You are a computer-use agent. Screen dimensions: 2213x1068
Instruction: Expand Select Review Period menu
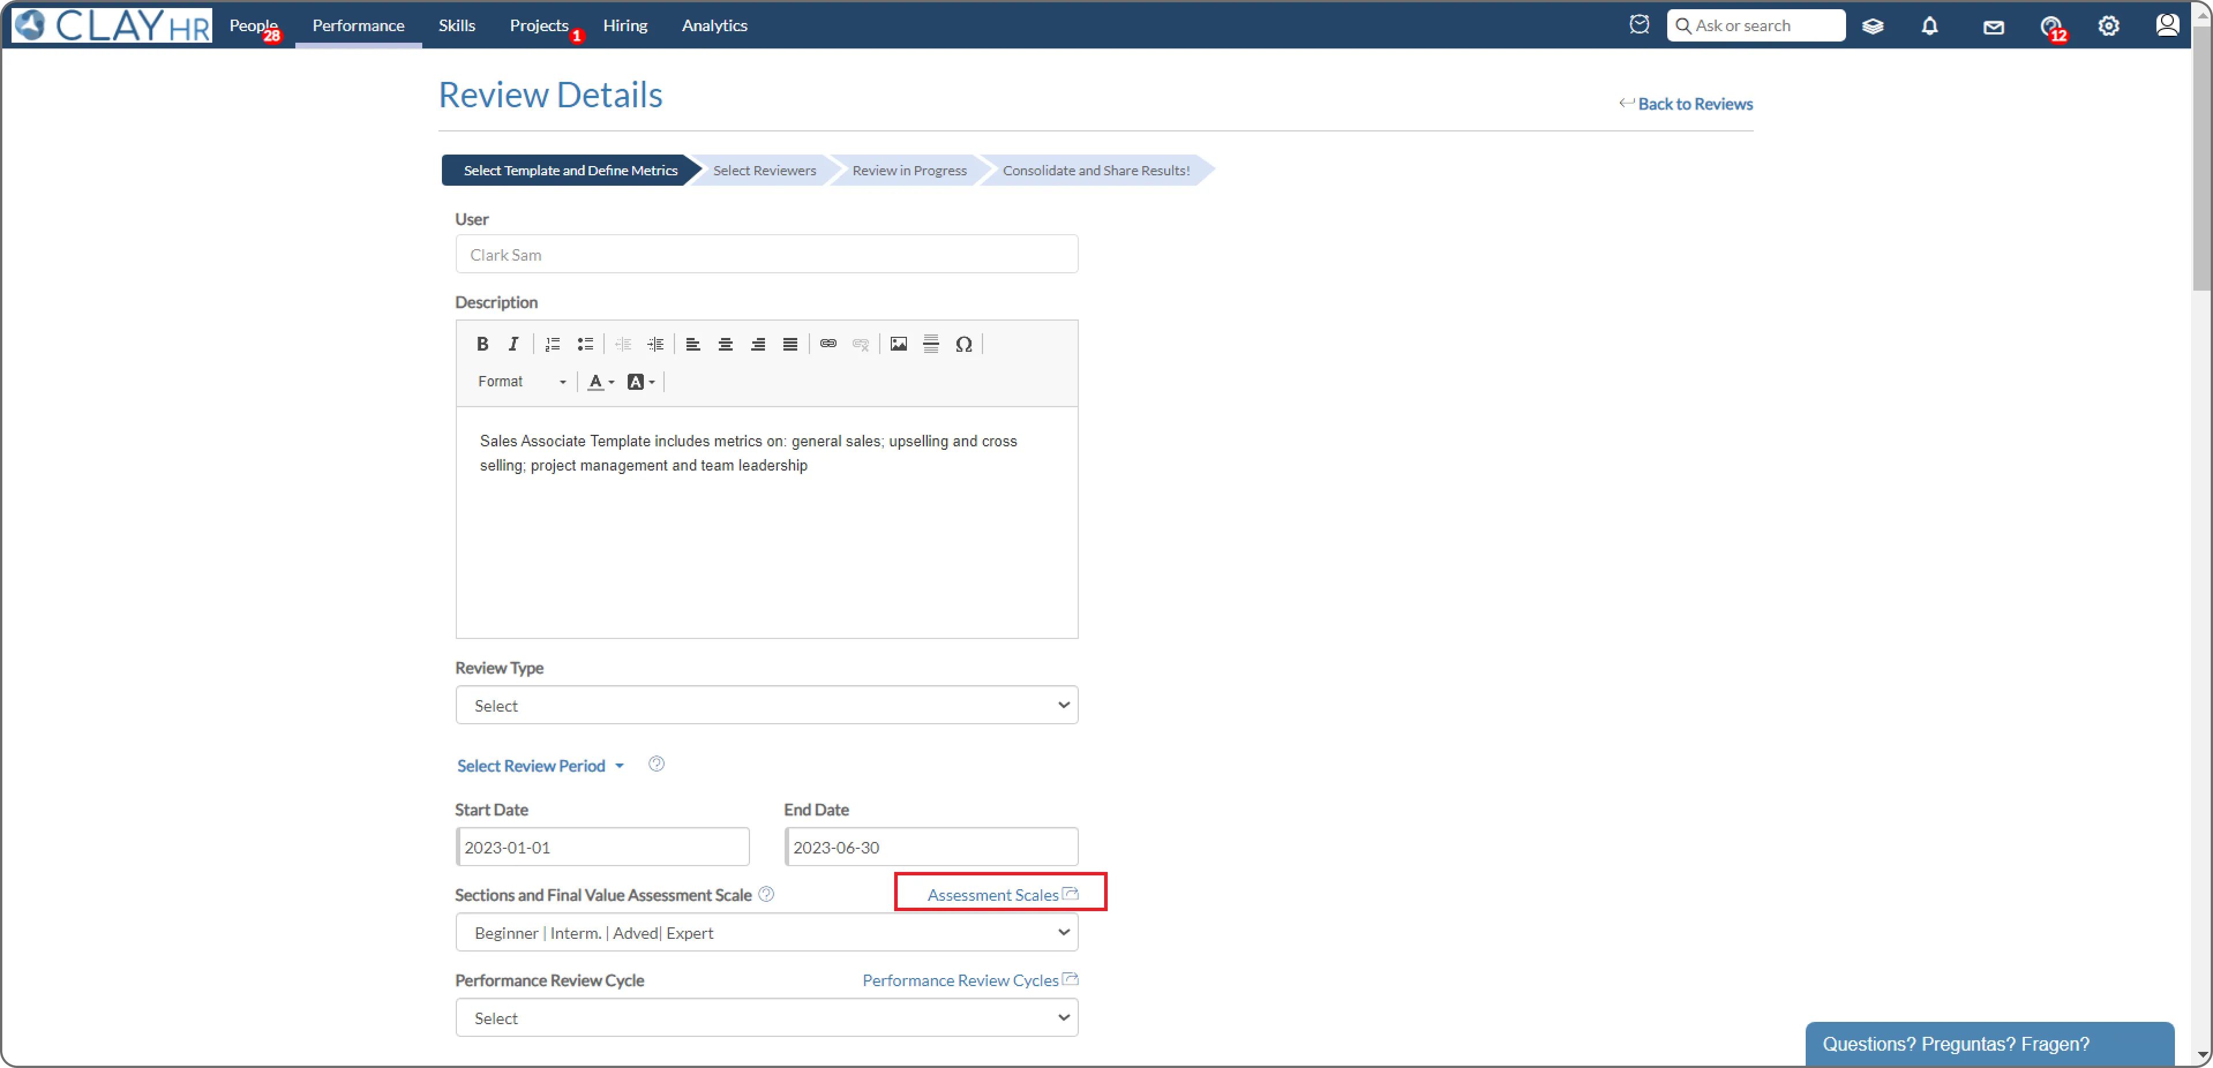[x=539, y=766]
